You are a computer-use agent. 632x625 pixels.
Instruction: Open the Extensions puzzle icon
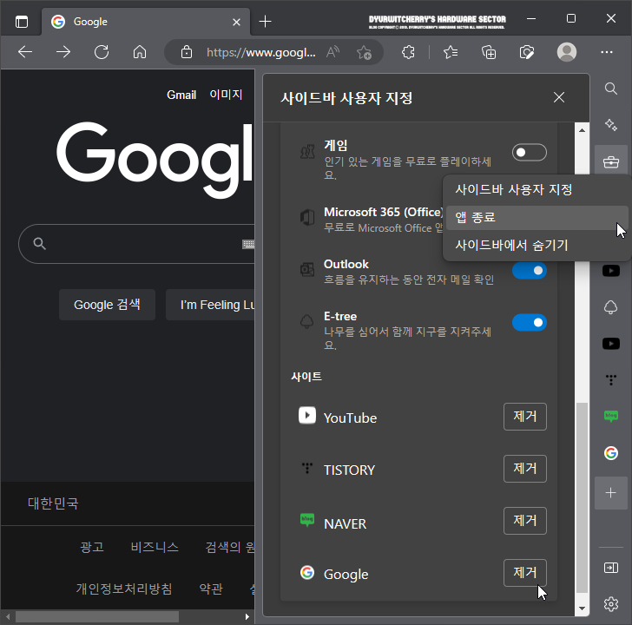(x=408, y=52)
